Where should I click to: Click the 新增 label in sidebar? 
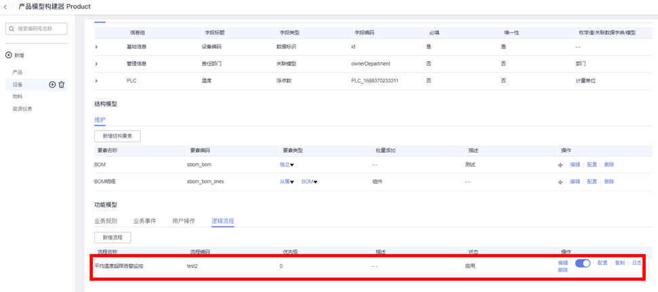pos(18,56)
